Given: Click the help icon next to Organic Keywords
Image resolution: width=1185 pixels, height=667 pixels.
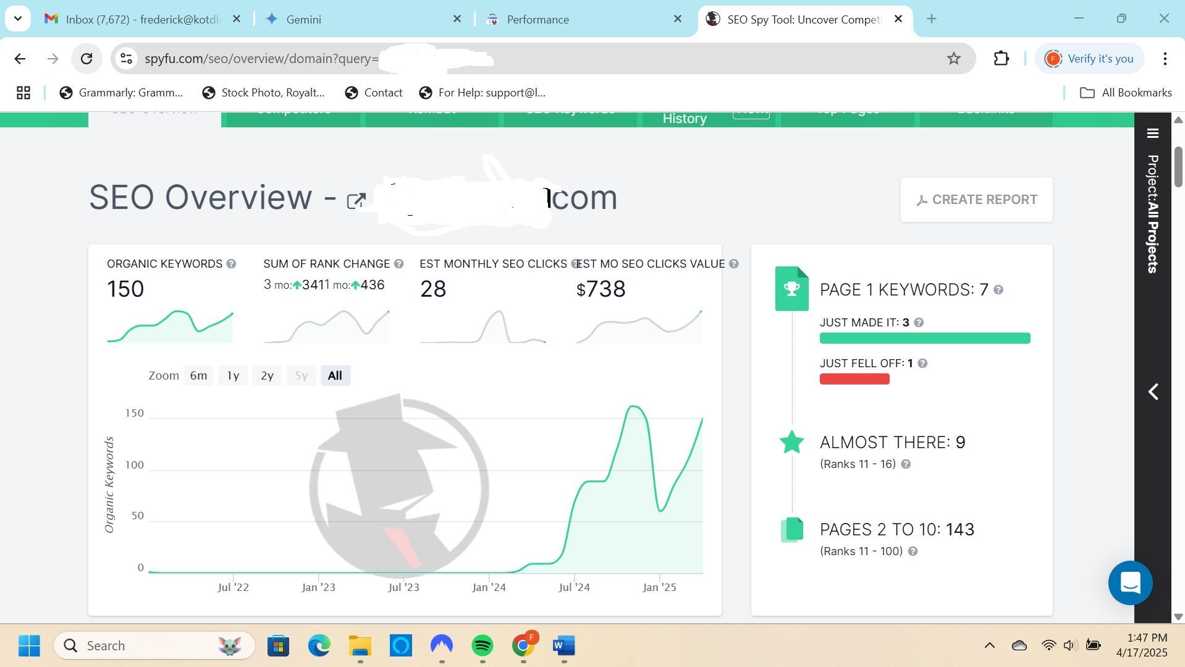Looking at the screenshot, I should [x=231, y=264].
